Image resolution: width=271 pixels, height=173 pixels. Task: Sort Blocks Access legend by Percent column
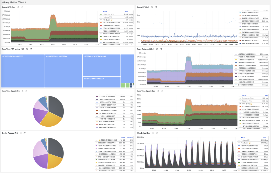130,137
